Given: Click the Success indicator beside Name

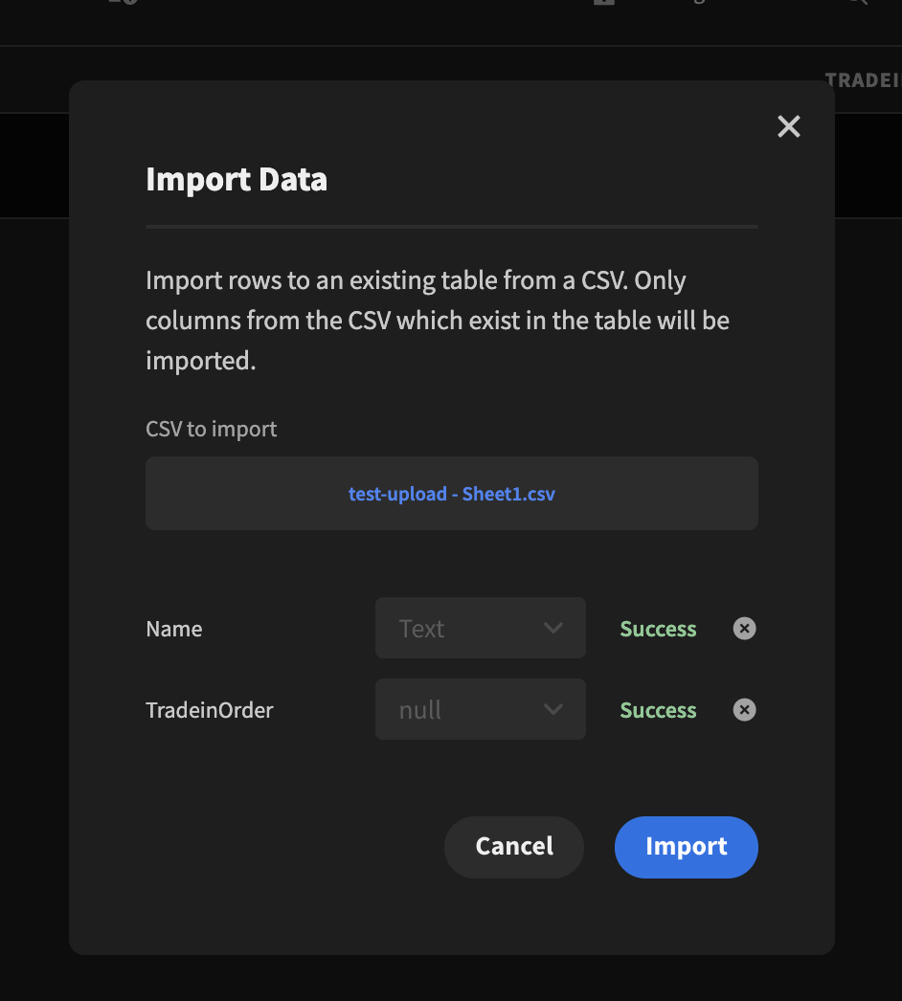Looking at the screenshot, I should coord(658,629).
